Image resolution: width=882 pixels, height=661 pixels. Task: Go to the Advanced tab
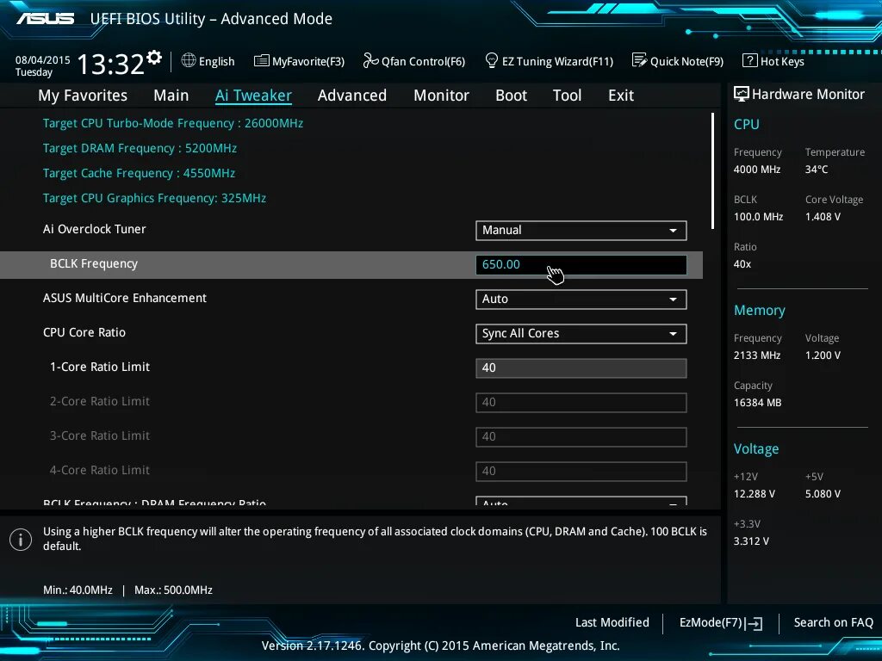(352, 96)
